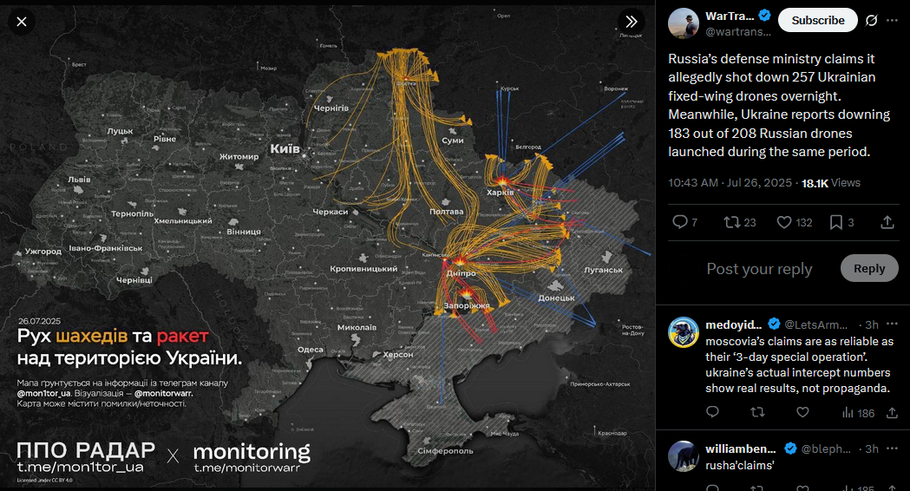Click the date 26.07.2025 on the map
The width and height of the screenshot is (910, 491).
coord(39,321)
